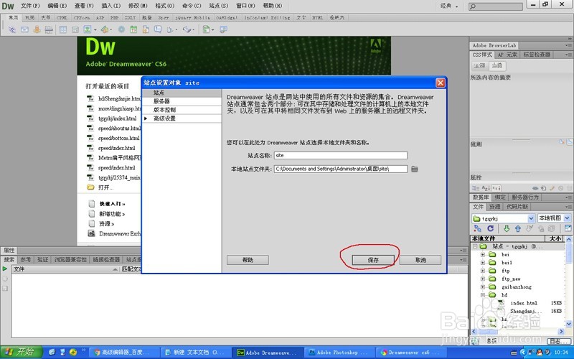The image size is (574, 359).
Task: Click the Head insert icon
Action: (x=170, y=29)
